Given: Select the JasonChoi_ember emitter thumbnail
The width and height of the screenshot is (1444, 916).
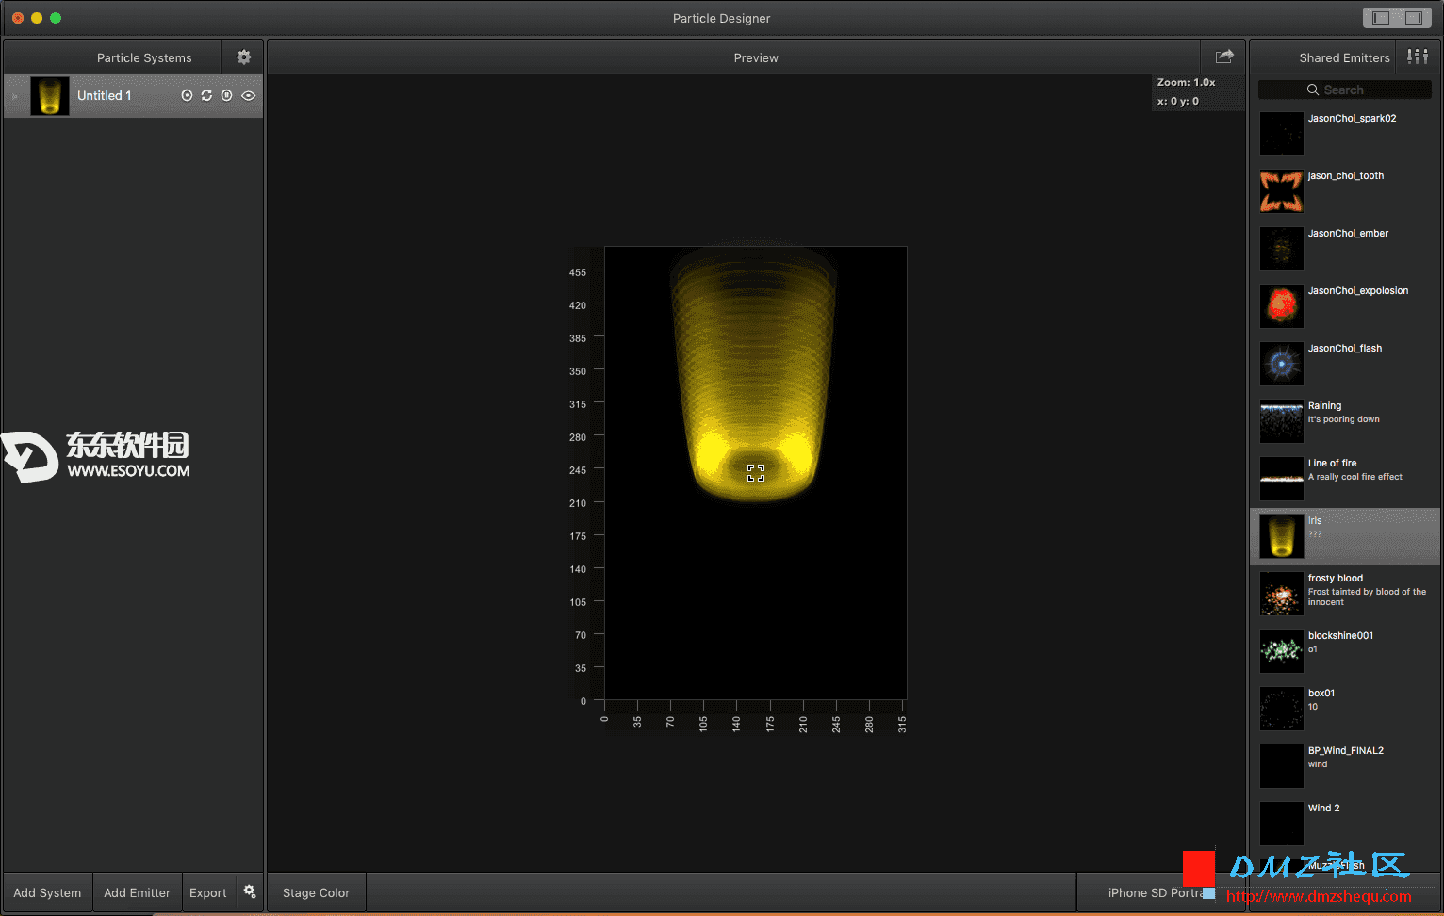Looking at the screenshot, I should pos(1282,249).
